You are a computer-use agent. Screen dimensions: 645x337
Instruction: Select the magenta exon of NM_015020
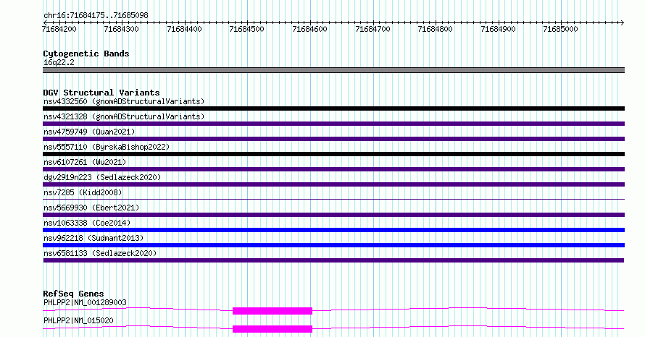(272, 329)
